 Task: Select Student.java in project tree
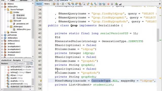click(x=21, y=18)
